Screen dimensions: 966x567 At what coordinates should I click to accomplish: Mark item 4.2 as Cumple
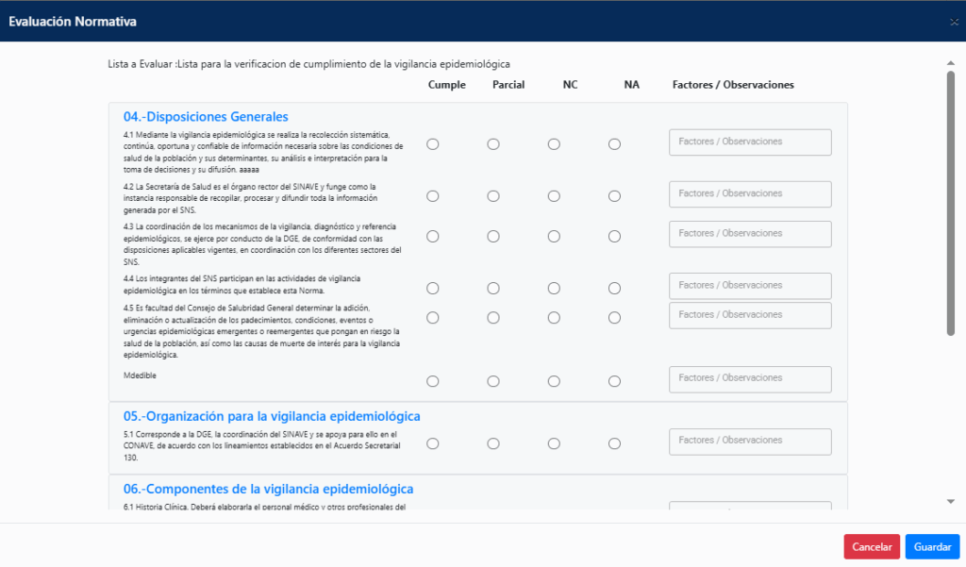(433, 196)
